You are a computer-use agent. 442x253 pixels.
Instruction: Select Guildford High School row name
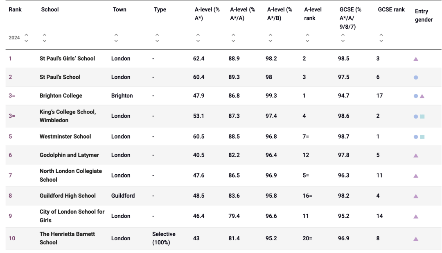68,196
